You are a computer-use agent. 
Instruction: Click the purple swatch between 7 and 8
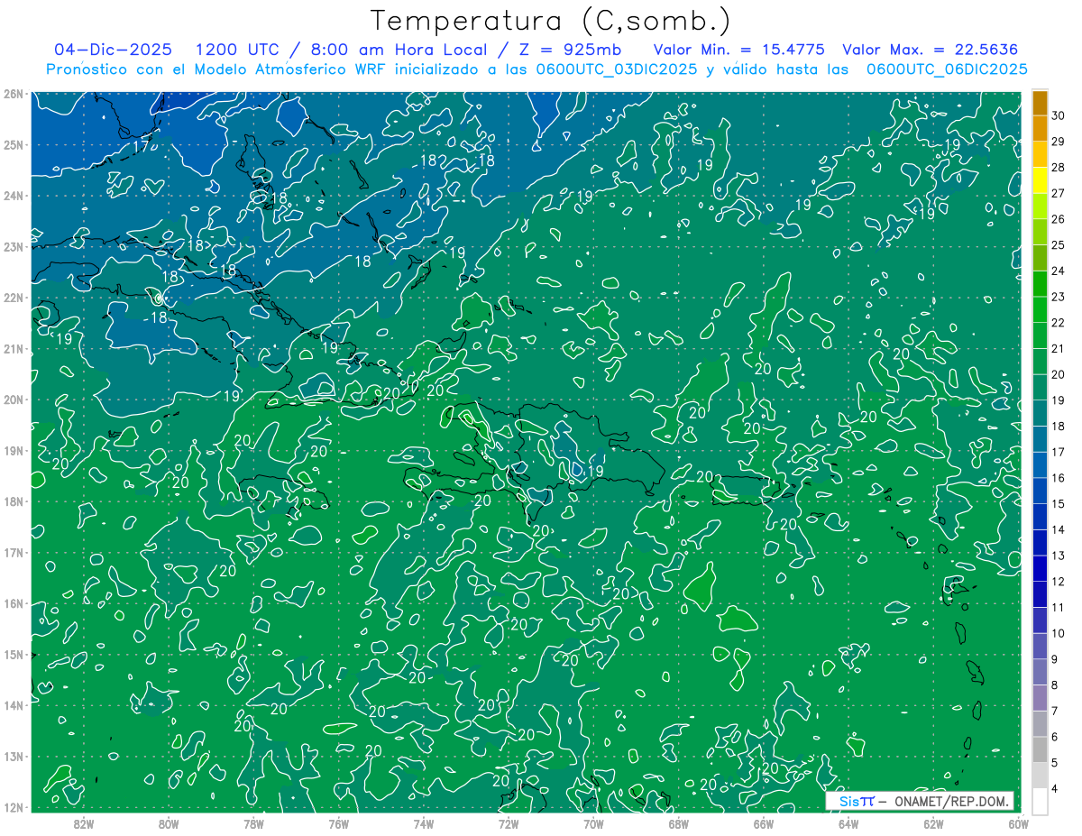click(1040, 697)
